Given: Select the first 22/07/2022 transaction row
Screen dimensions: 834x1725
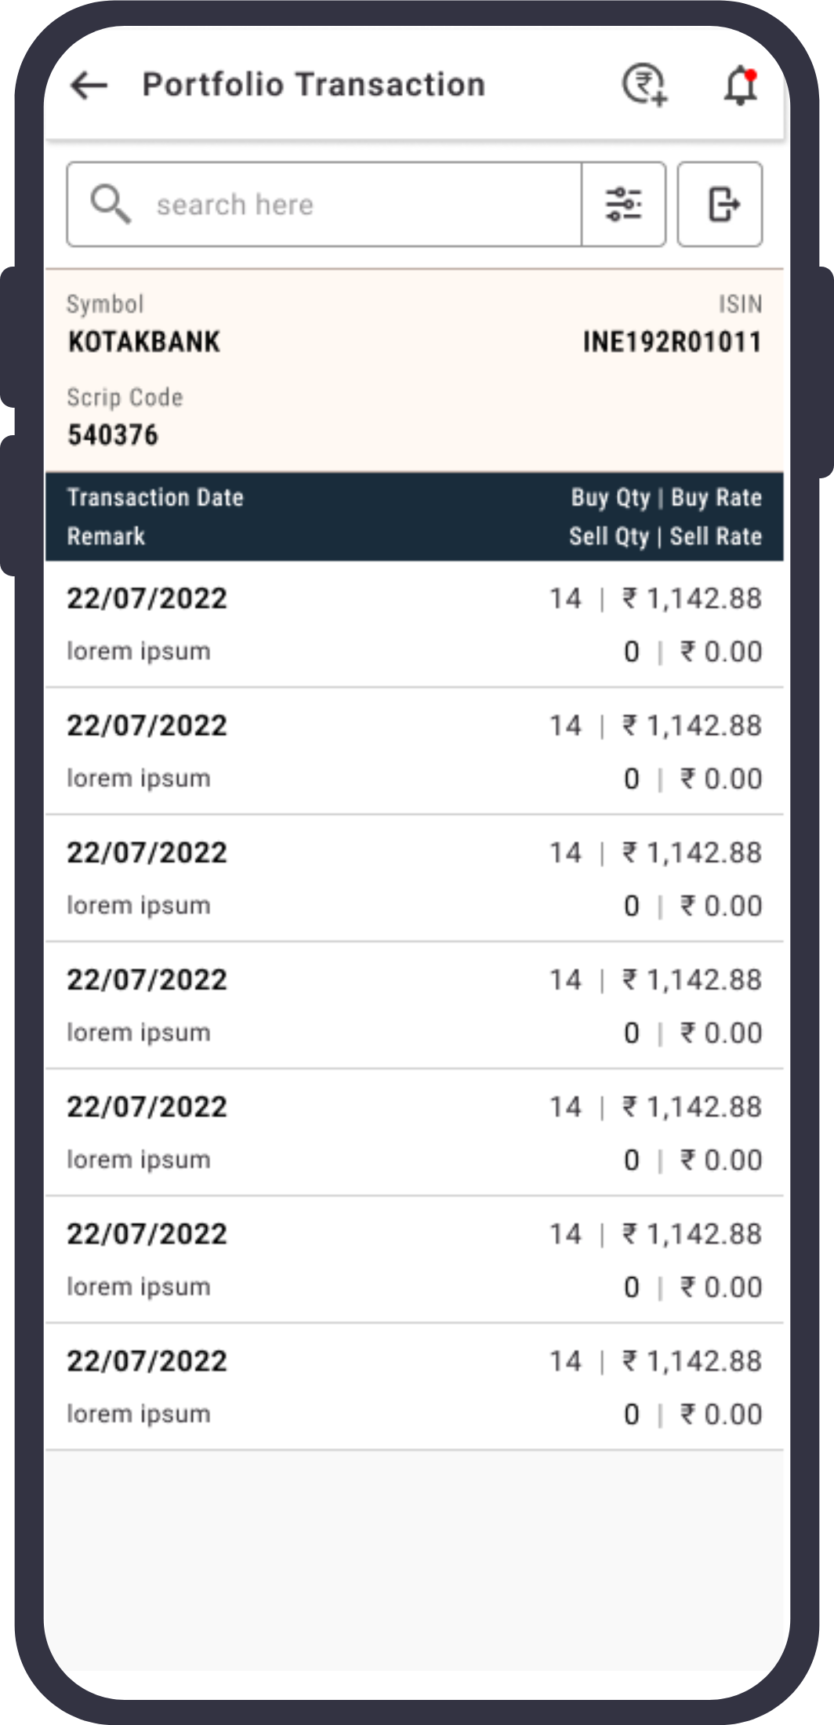Looking at the screenshot, I should pos(415,625).
